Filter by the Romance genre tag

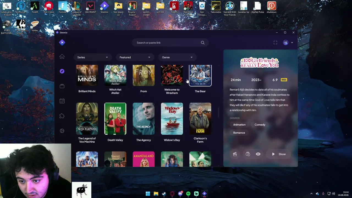(239, 133)
